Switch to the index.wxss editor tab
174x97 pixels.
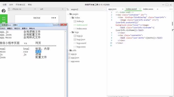point(148,9)
